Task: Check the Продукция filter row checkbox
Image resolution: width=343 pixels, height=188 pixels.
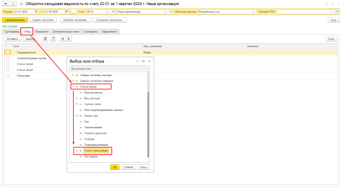Action: click(8, 75)
